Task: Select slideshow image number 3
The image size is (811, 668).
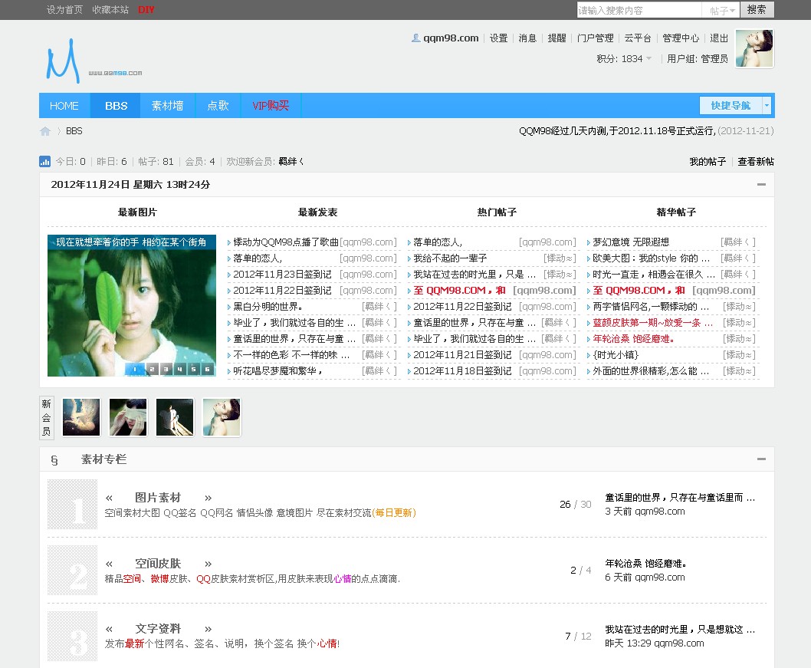Action: click(166, 369)
